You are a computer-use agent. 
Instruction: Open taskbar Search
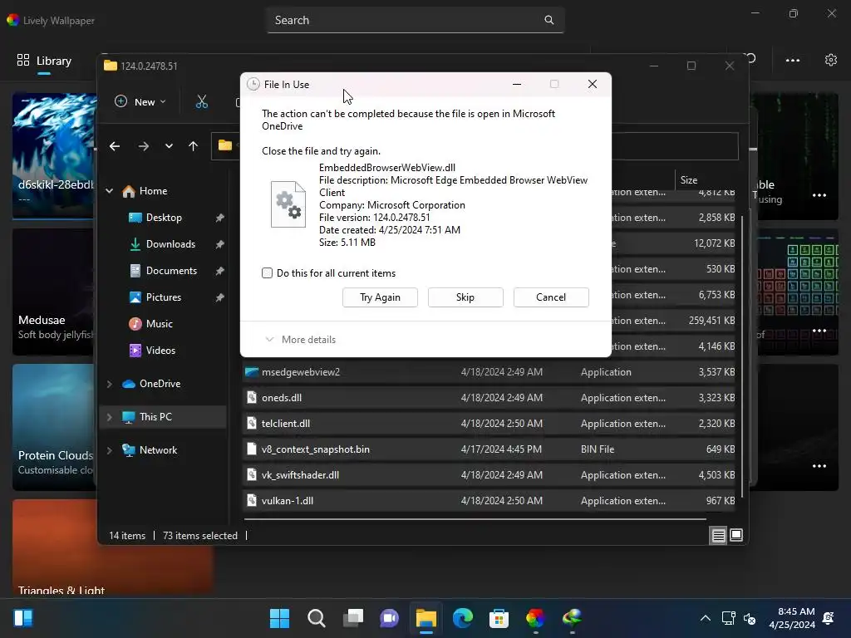(x=317, y=618)
